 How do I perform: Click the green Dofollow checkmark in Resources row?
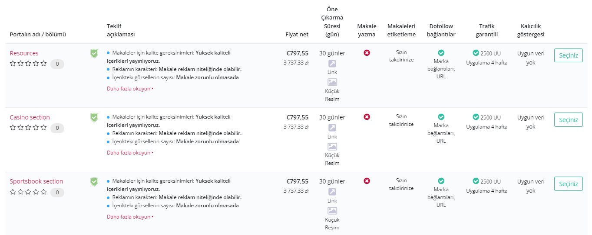point(441,53)
